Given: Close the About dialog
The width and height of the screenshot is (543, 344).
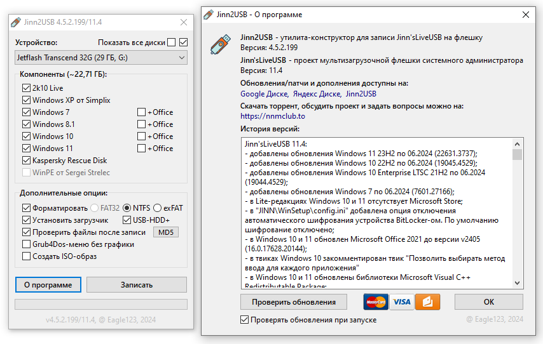Looking at the screenshot, I should click(x=526, y=15).
